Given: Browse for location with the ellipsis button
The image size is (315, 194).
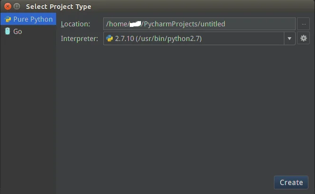Looking at the screenshot, I should point(303,24).
